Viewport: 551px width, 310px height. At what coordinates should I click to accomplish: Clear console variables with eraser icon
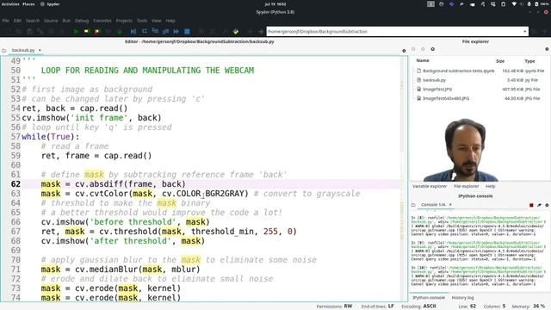(x=540, y=205)
